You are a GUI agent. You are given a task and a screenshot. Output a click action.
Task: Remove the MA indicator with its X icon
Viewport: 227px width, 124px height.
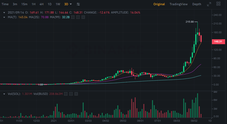[x=83, y=17]
